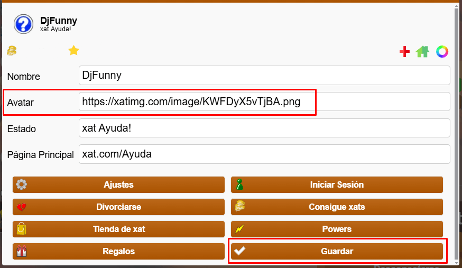Select the Página Principal text field
This screenshot has height=268, width=462.
[x=264, y=154]
